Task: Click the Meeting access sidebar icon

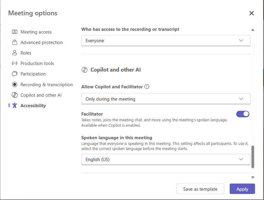Action: coord(14,32)
